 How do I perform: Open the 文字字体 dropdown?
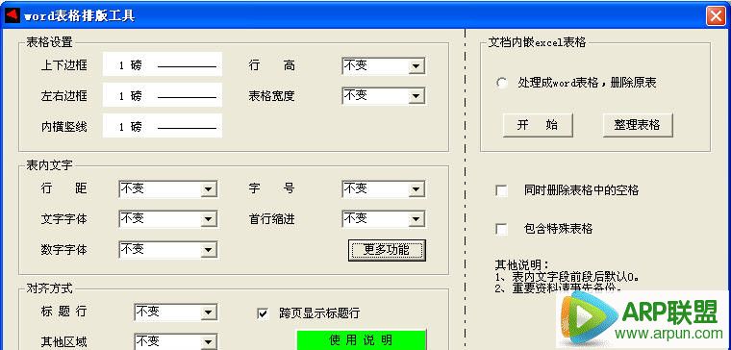point(209,219)
